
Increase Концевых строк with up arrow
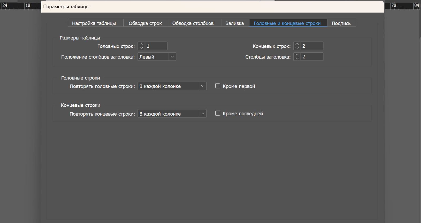pyautogui.click(x=297, y=44)
